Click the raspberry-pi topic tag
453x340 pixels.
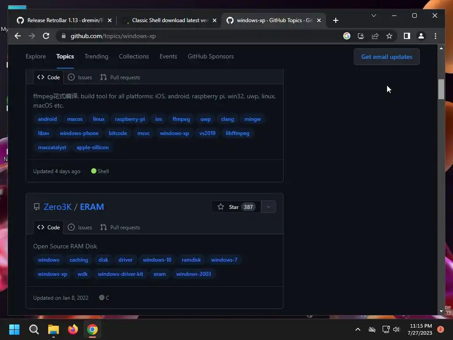tap(130, 119)
